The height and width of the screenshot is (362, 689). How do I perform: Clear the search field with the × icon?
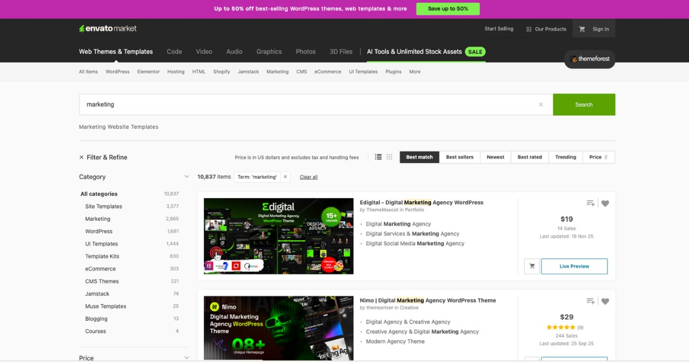click(x=540, y=105)
